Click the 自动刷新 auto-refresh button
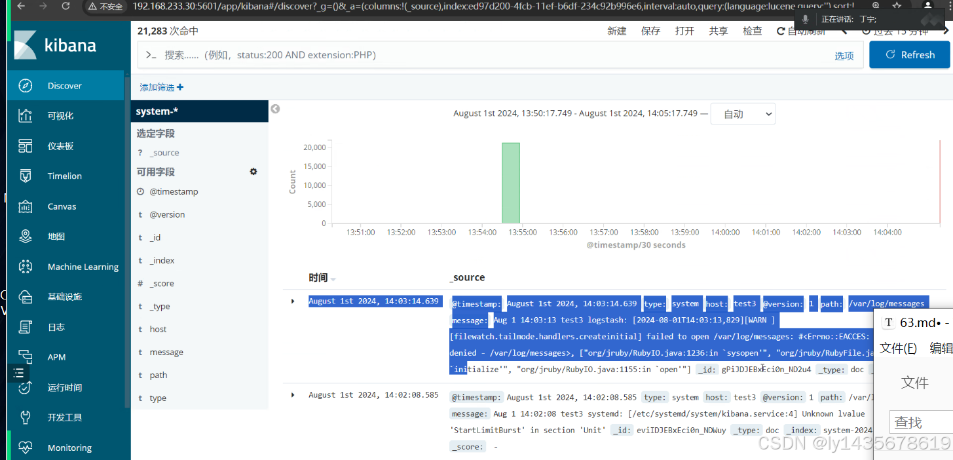 point(801,31)
